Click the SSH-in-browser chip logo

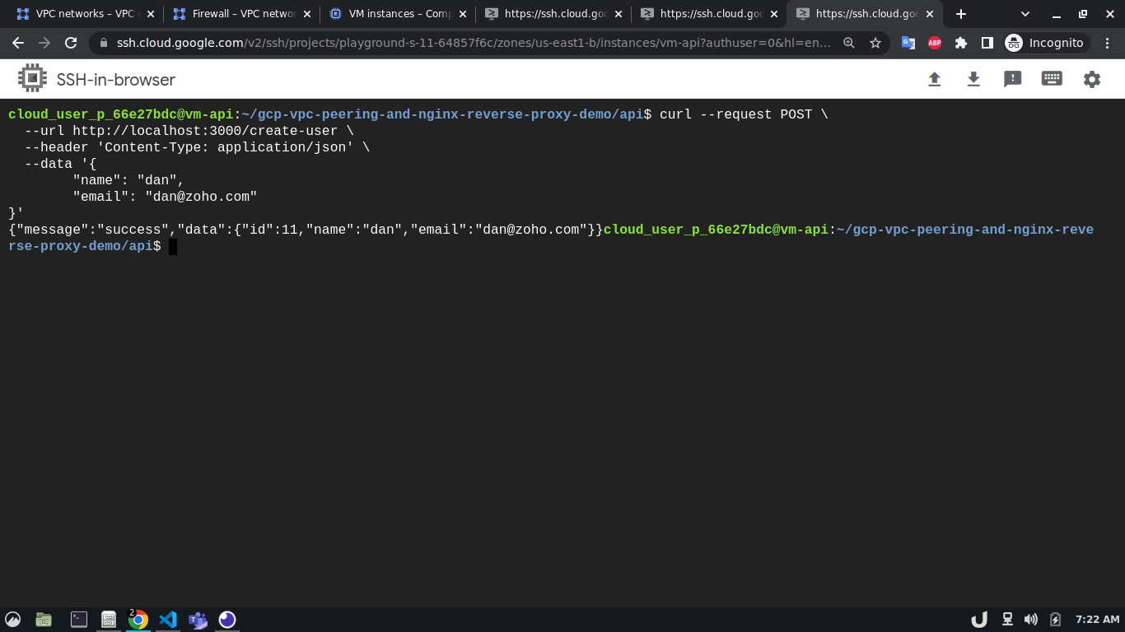[33, 79]
